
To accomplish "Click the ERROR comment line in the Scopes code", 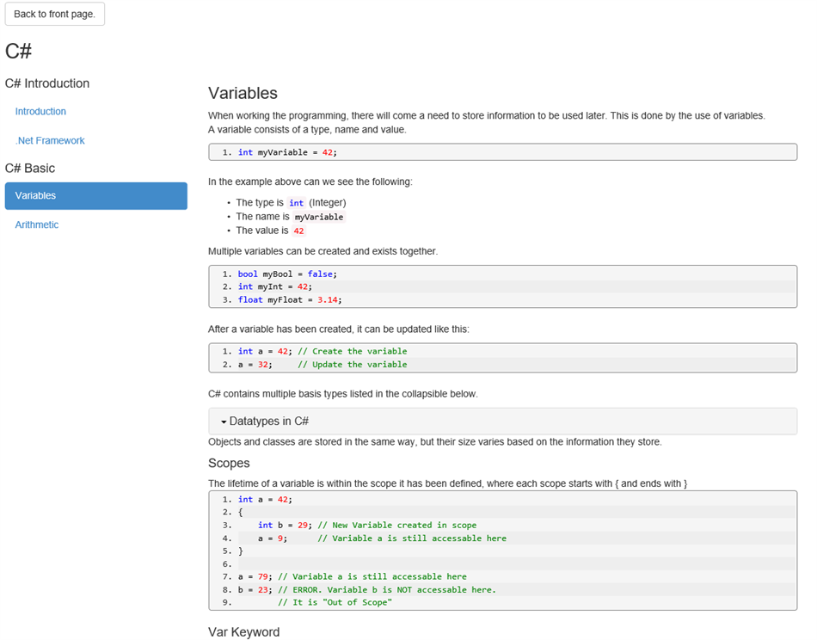I will [387, 590].
